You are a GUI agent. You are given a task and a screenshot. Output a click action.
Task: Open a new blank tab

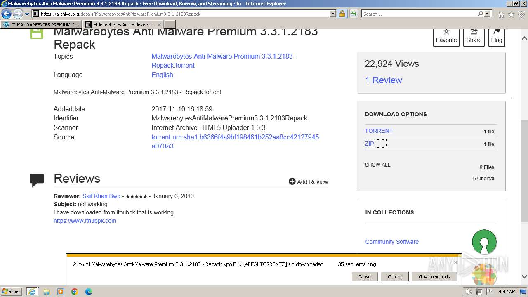click(x=170, y=24)
